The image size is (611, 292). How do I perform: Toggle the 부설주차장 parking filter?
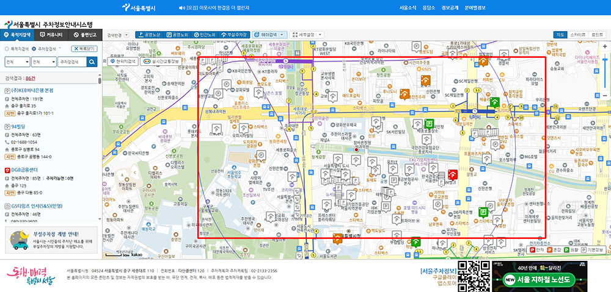click(x=234, y=35)
